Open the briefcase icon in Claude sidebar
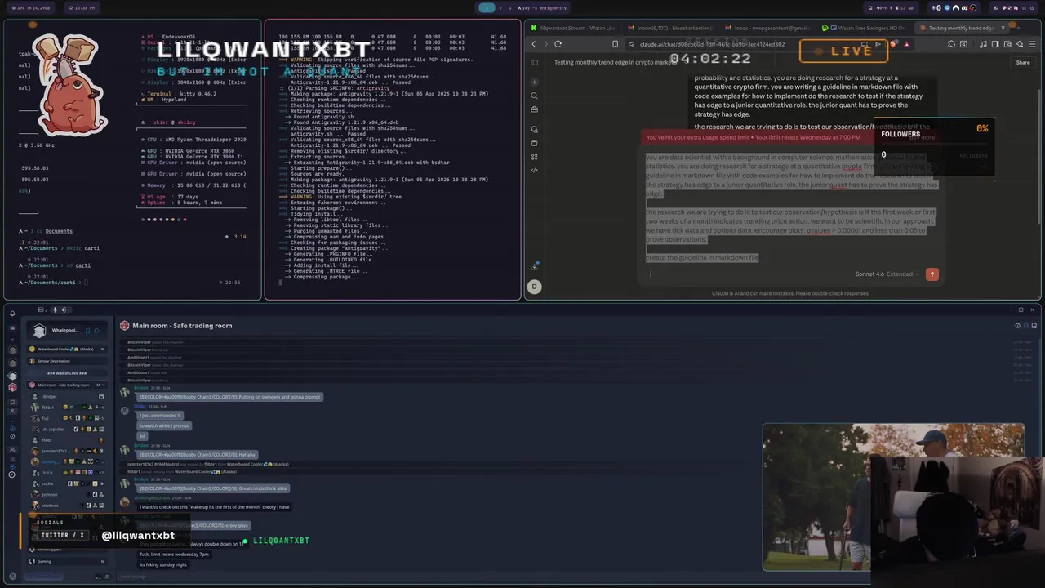This screenshot has width=1045, height=588. click(535, 109)
